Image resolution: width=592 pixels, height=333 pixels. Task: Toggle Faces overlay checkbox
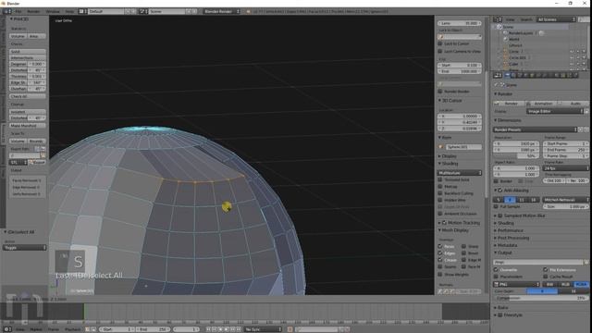click(x=440, y=246)
